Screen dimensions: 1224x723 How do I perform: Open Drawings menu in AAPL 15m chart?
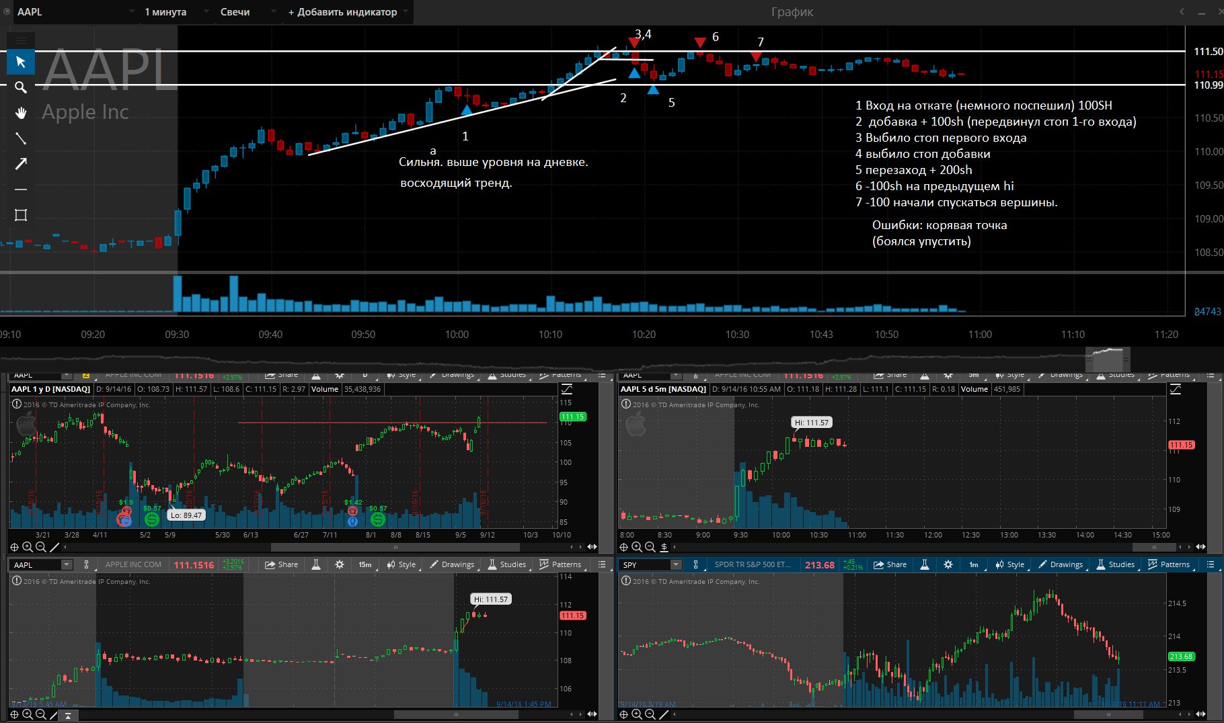coord(452,564)
